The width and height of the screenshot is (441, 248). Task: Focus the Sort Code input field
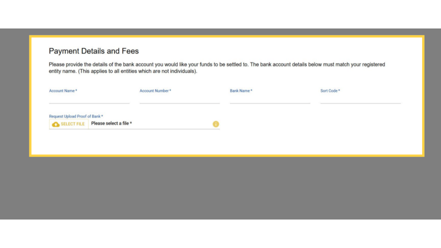tap(361, 99)
